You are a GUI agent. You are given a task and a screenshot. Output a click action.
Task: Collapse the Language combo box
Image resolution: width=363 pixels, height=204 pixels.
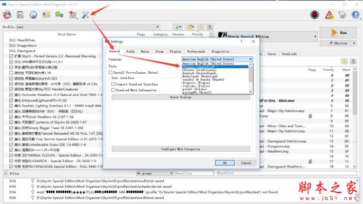point(217,59)
